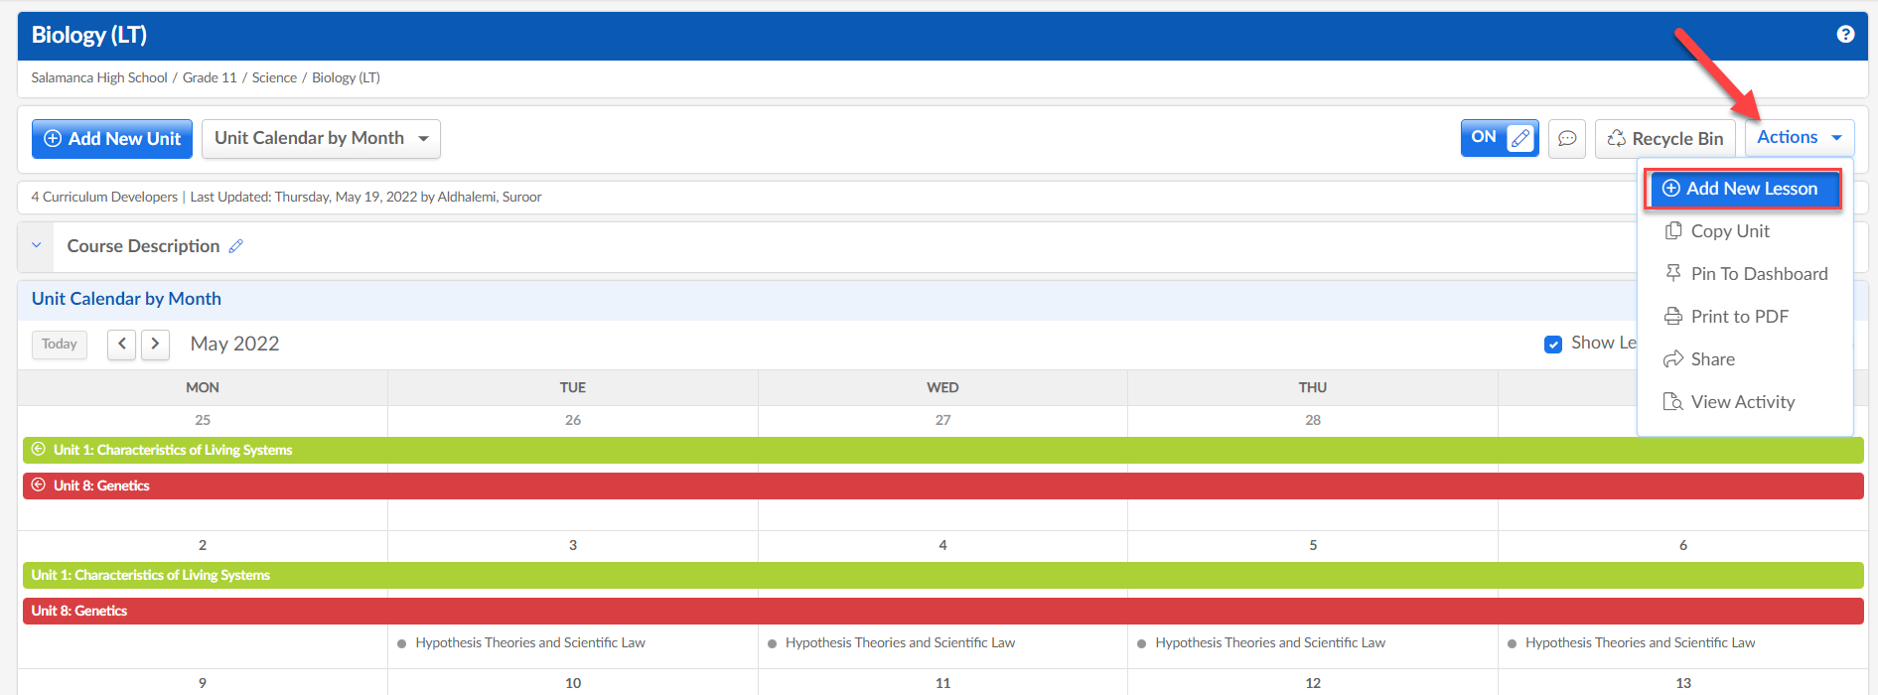Click the Add New Unit button
The image size is (1878, 695).
[x=112, y=139]
